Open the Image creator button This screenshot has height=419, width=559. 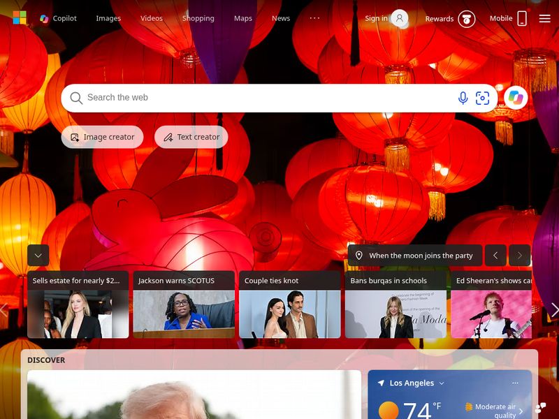[x=102, y=137]
